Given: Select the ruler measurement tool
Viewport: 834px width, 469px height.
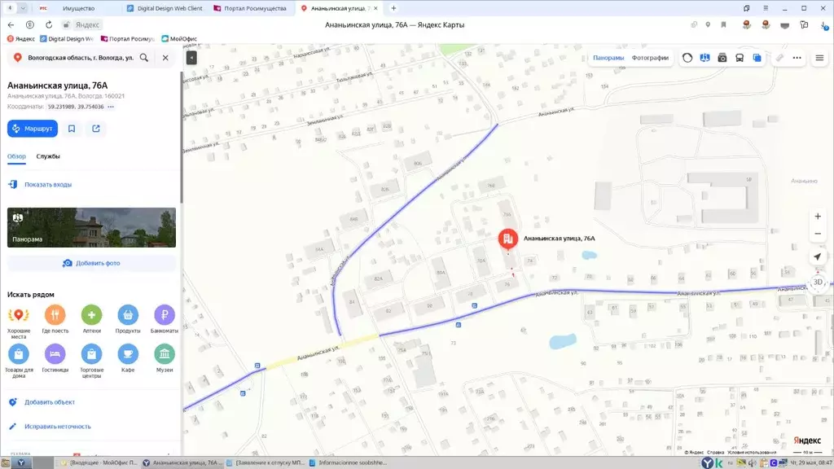Looking at the screenshot, I should pos(779,58).
